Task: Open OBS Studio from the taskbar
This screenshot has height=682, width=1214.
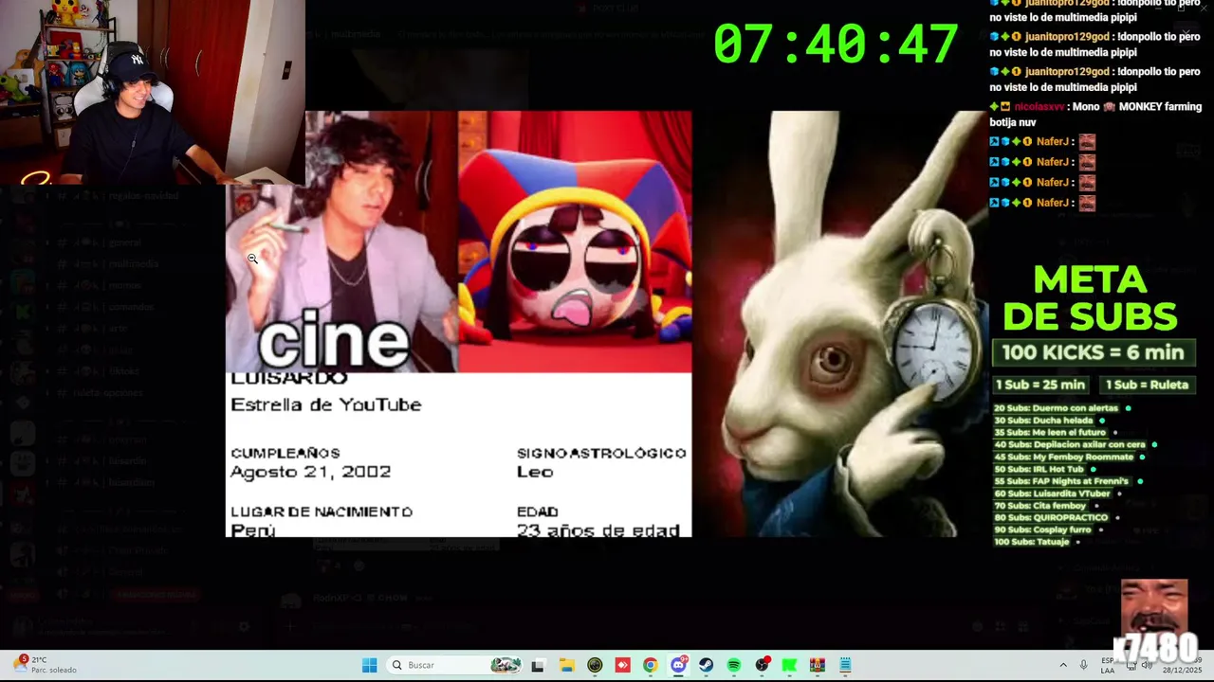Action: 762,665
